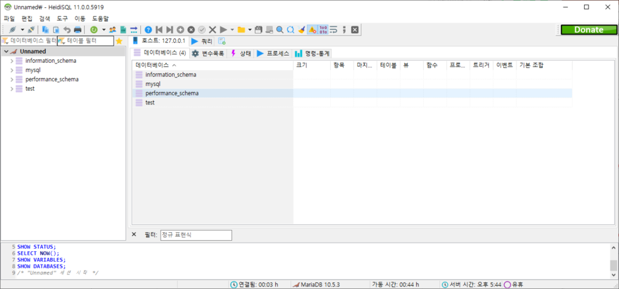Image resolution: width=619 pixels, height=289 pixels.
Task: Open the user manager icon
Action: [112, 30]
